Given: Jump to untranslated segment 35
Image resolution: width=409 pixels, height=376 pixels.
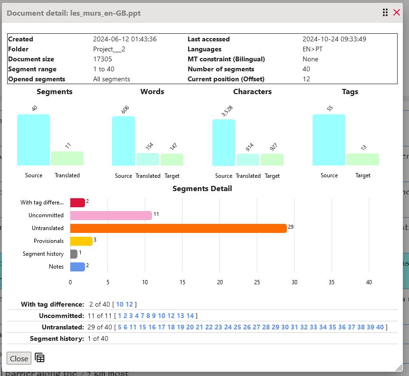Looking at the screenshot, I should (x=333, y=327).
